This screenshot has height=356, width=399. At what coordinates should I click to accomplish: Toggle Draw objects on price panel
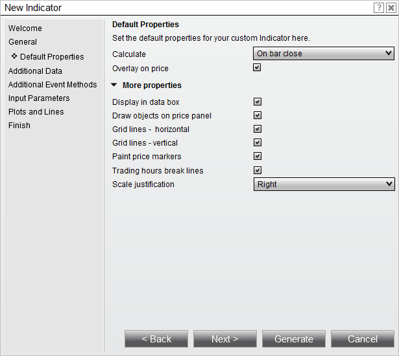point(257,115)
